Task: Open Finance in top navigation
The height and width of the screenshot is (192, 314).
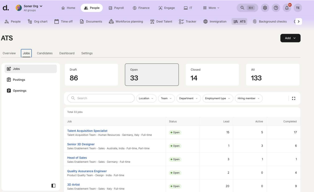Action: point(141,8)
